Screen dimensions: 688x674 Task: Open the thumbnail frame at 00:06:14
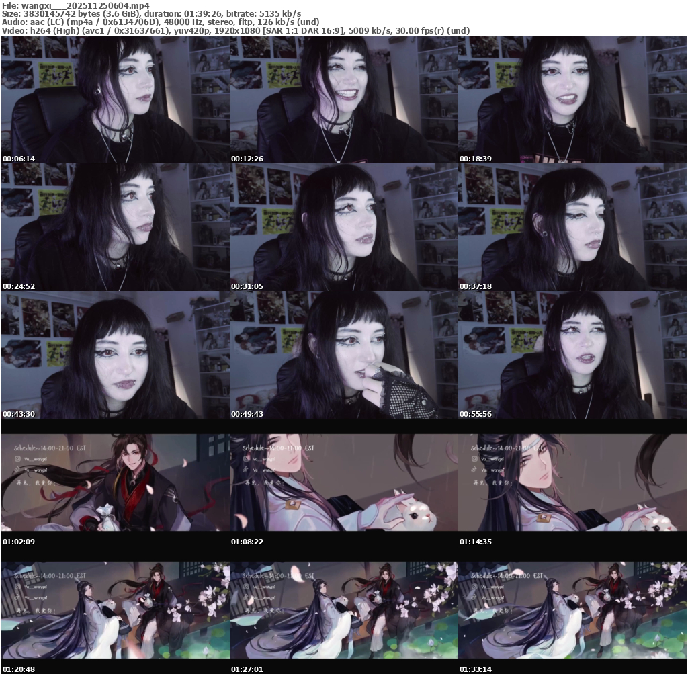(x=116, y=99)
